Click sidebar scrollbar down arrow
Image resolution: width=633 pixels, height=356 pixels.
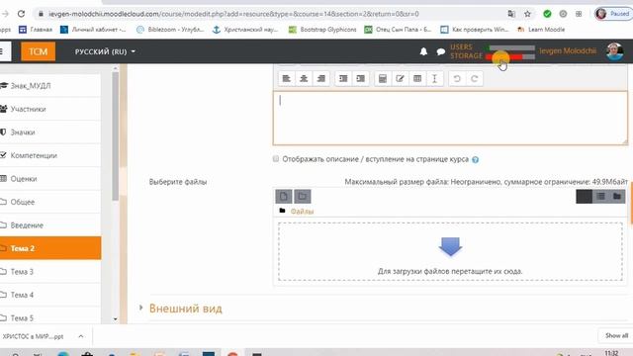115,319
